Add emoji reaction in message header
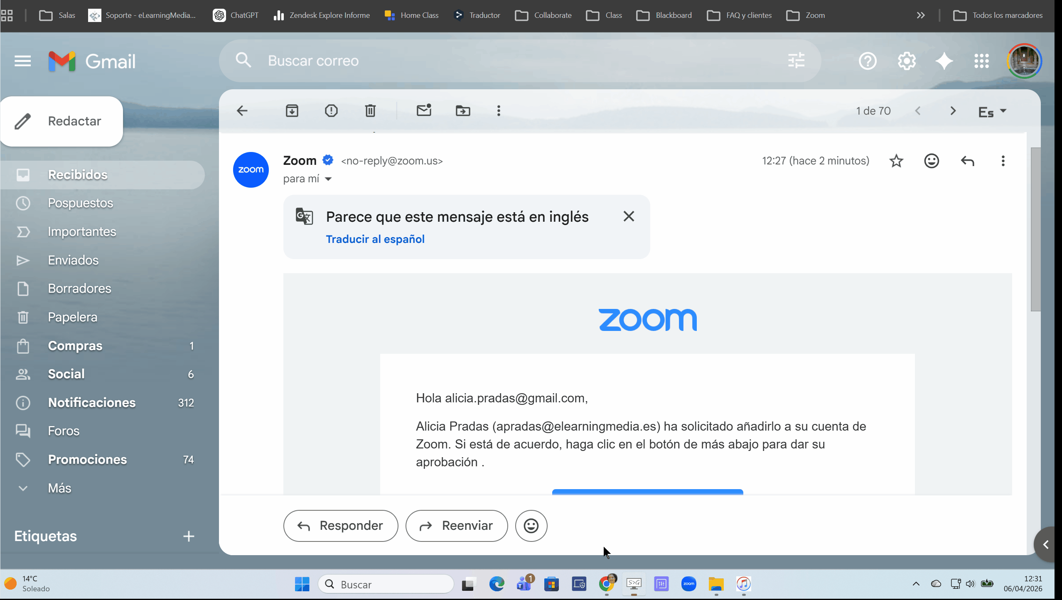This screenshot has height=600, width=1062. tap(932, 161)
